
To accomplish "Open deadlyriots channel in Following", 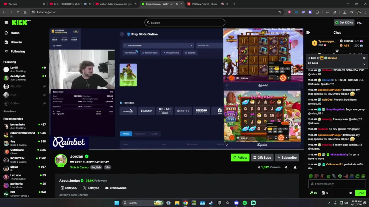I will click(x=25, y=78).
